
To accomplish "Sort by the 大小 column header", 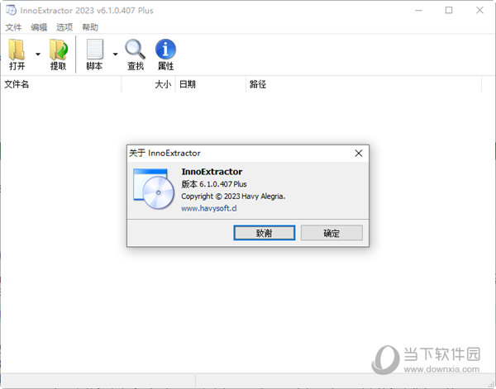I will 148,84.
